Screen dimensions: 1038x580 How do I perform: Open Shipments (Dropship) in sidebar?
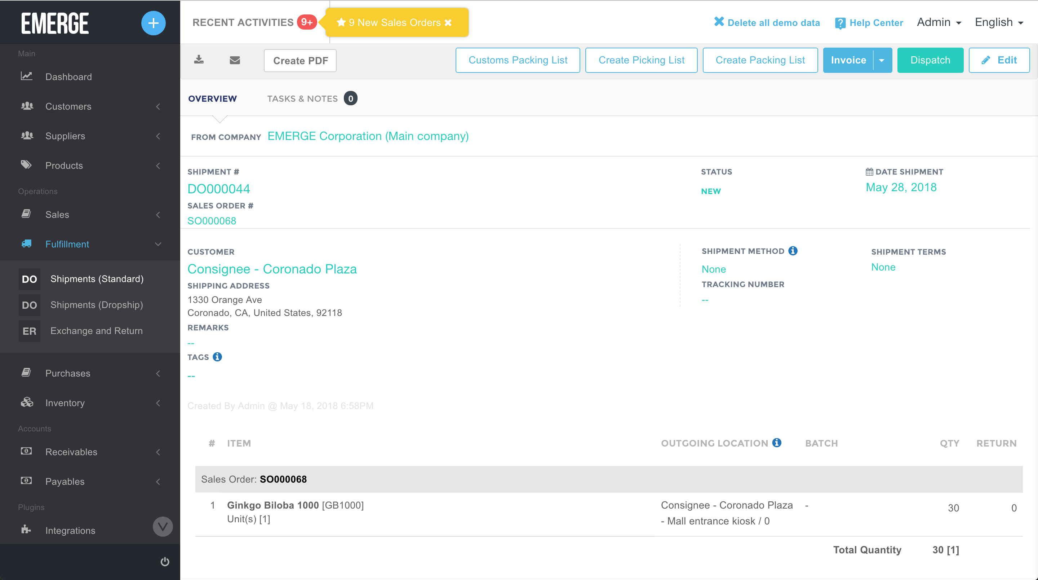coord(96,305)
